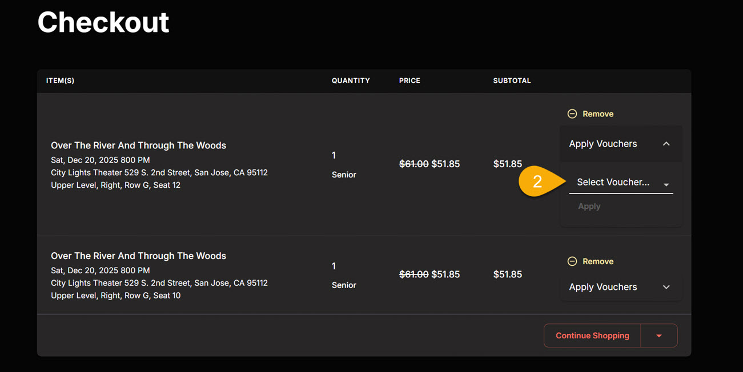Click the caret arrow in Select Voucher field

[x=666, y=184]
